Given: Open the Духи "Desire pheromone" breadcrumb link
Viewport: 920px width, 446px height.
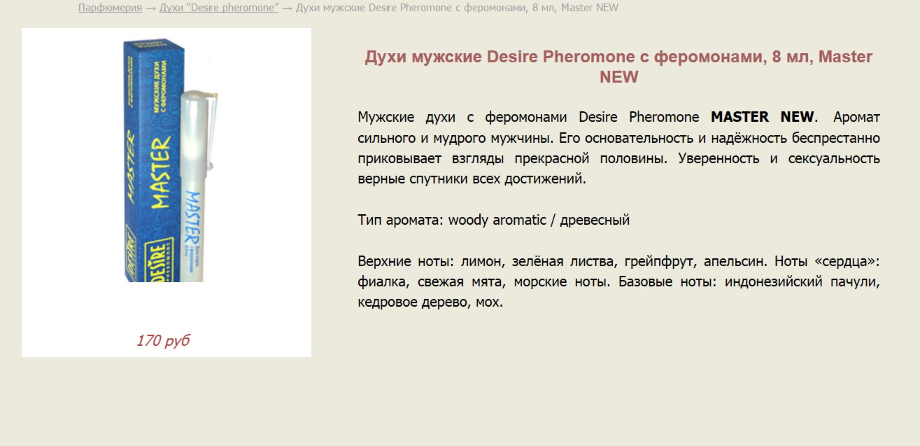Looking at the screenshot, I should tap(219, 8).
